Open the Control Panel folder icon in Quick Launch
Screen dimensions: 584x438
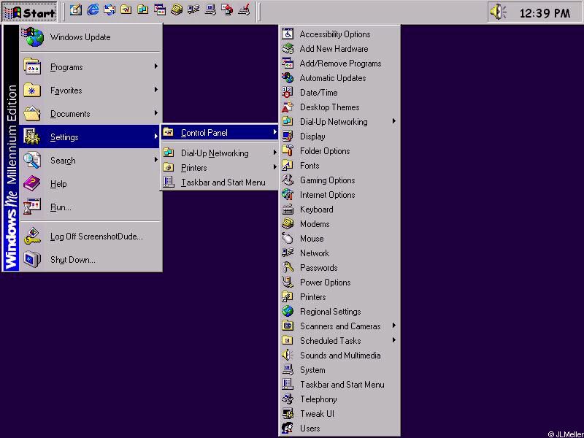(126, 10)
